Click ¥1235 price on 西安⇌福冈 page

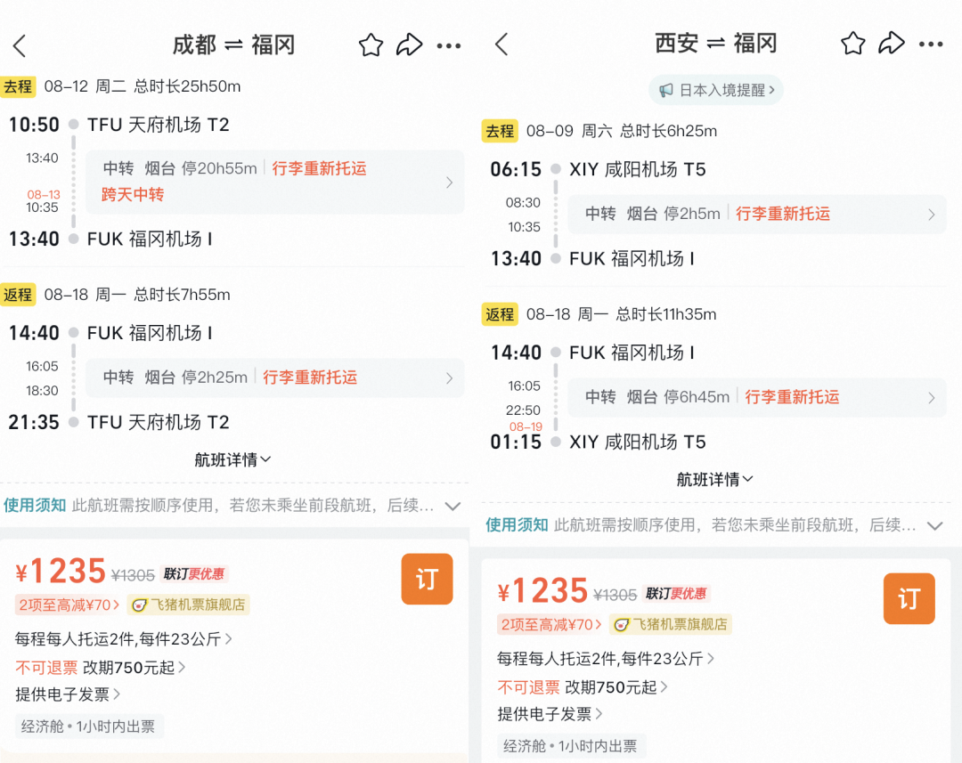click(542, 591)
